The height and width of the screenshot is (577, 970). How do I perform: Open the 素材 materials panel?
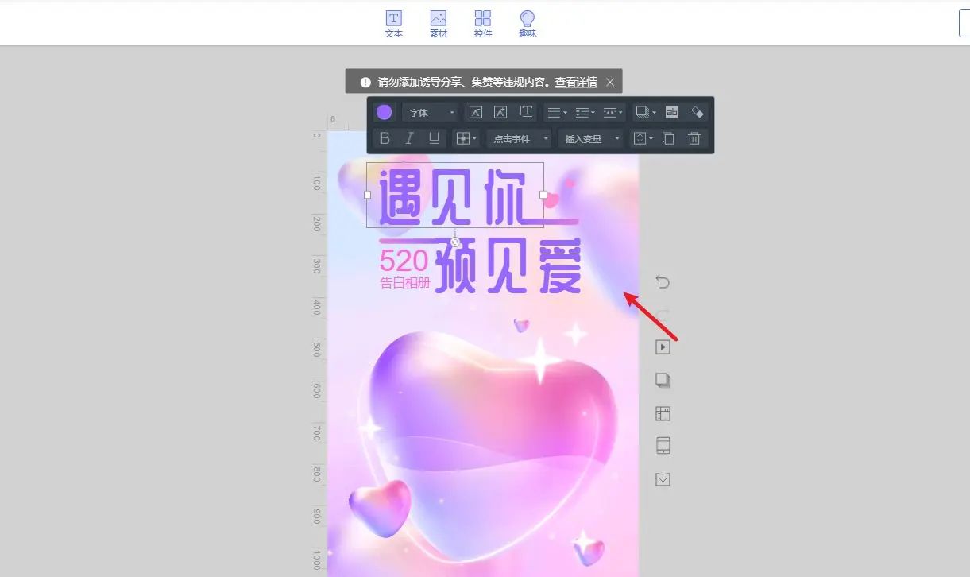pyautogui.click(x=438, y=22)
